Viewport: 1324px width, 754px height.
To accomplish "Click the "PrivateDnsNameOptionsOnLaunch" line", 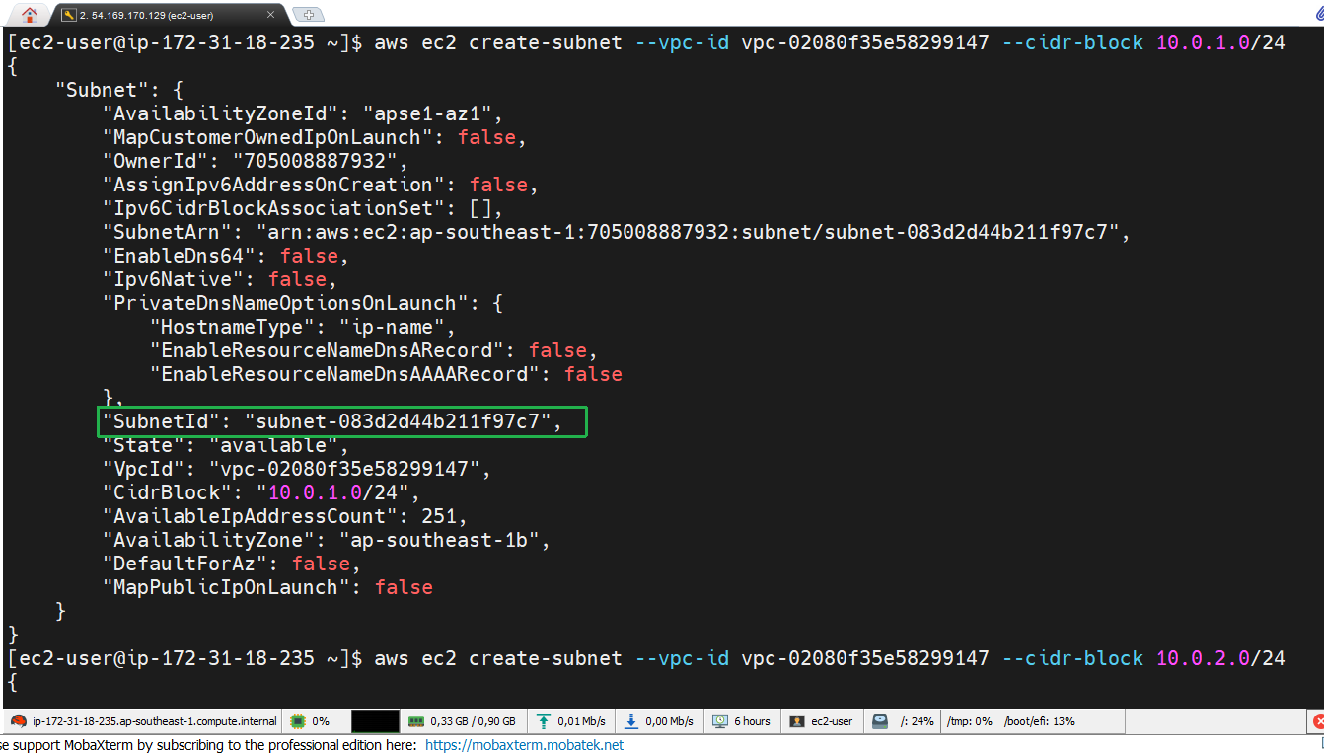I will [x=303, y=303].
